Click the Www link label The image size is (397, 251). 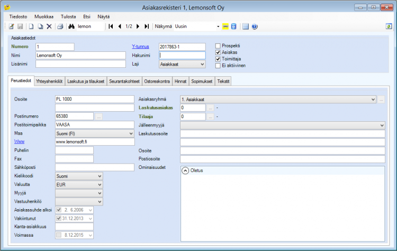(x=19, y=141)
